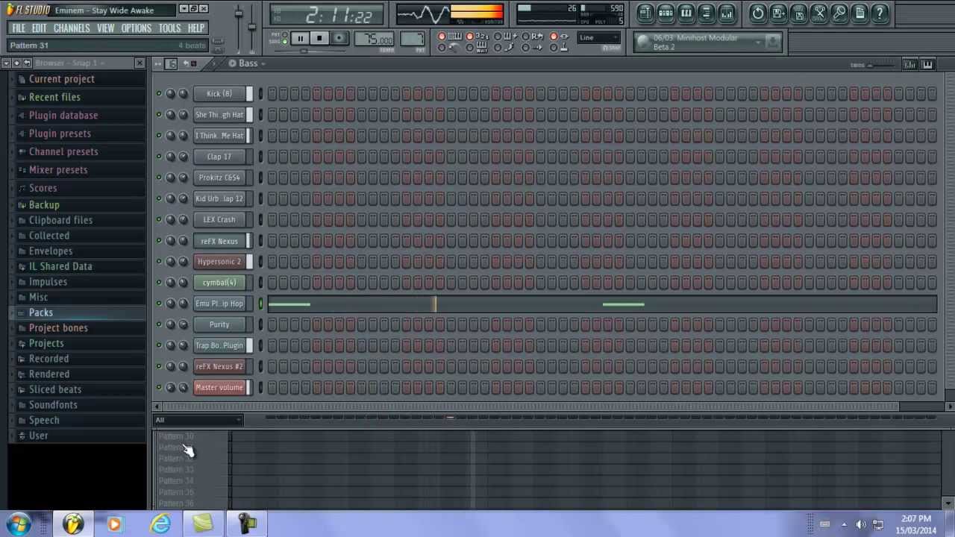The image size is (955, 537).
Task: Click the one-click audio recording microphone icon
Action: tap(839, 13)
